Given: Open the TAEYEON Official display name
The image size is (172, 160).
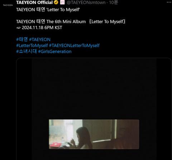Looking at the screenshot, I should pyautogui.click(x=34, y=2).
